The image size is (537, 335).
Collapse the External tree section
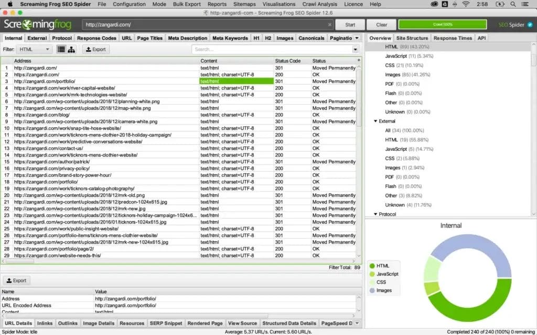[375, 121]
